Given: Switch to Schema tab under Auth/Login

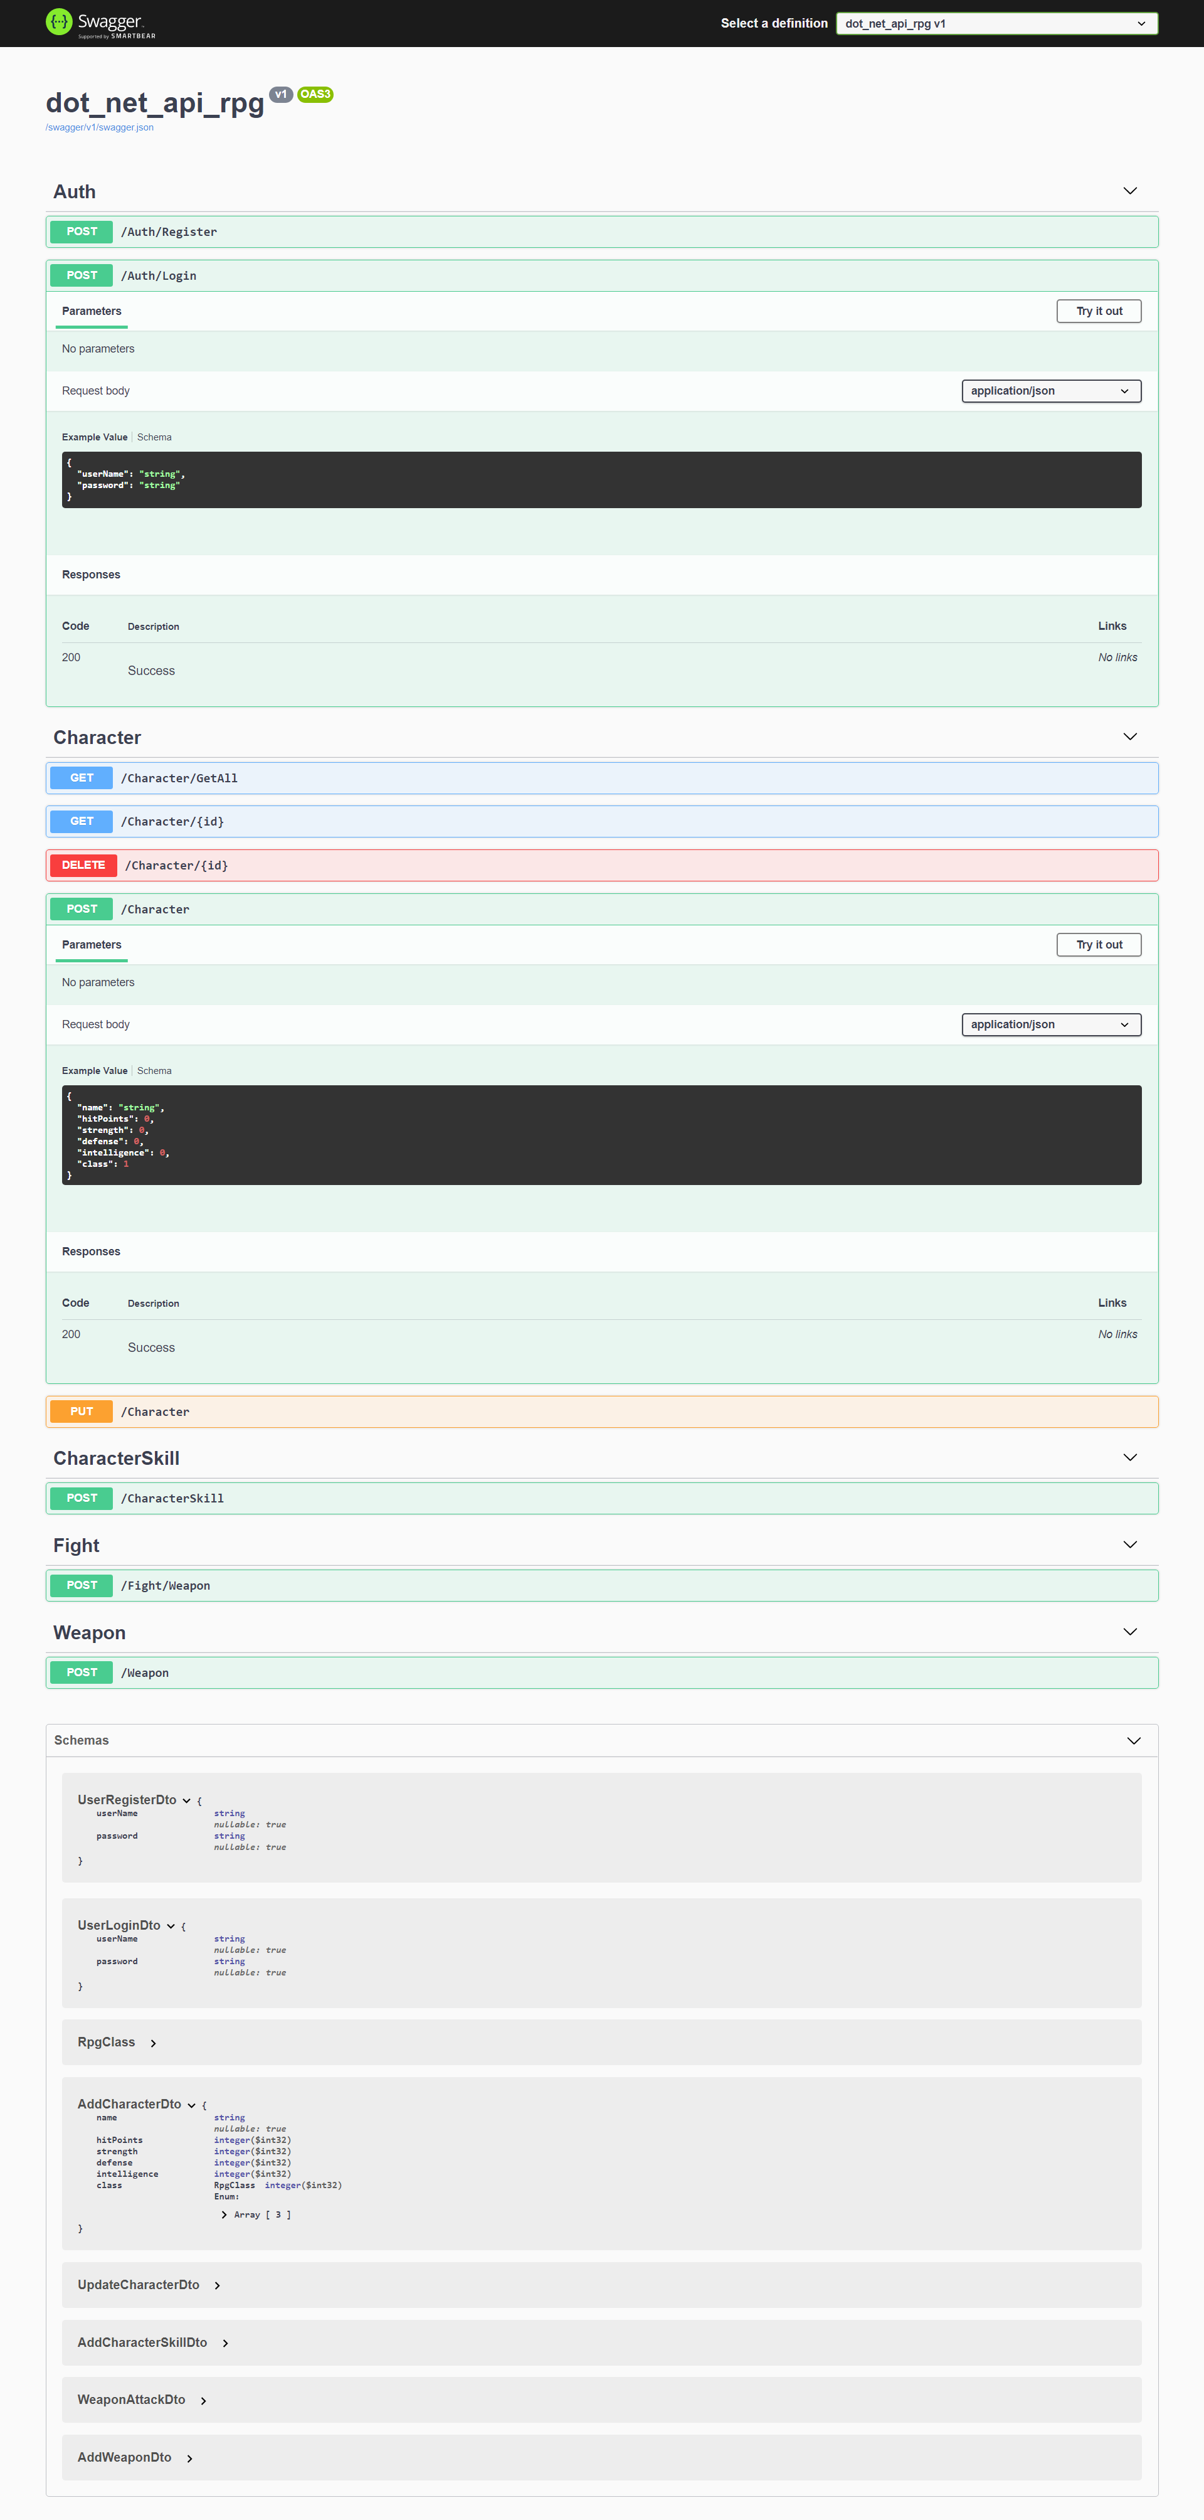Looking at the screenshot, I should [x=154, y=437].
